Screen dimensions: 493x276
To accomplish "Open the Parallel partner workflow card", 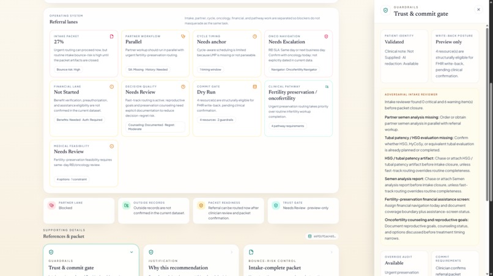I will tap(155, 54).
